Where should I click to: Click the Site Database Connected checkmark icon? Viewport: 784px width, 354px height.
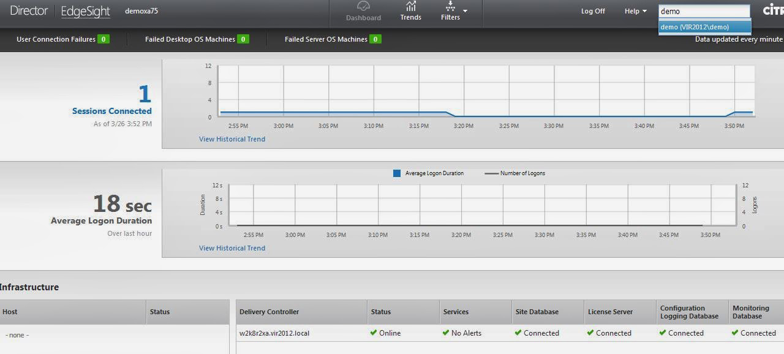[x=518, y=333]
